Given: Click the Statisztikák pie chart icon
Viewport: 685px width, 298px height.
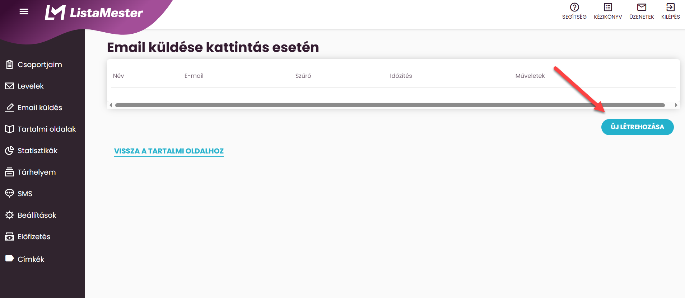Looking at the screenshot, I should tap(10, 151).
